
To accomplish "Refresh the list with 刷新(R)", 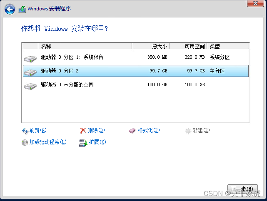I will 38,130.
